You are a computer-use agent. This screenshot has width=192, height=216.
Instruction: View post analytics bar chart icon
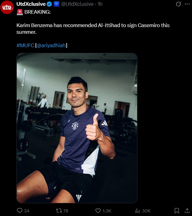coord(137,211)
